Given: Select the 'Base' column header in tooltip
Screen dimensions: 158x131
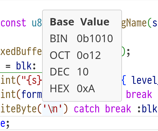Looking at the screenshot, I should pyautogui.click(x=62, y=22).
